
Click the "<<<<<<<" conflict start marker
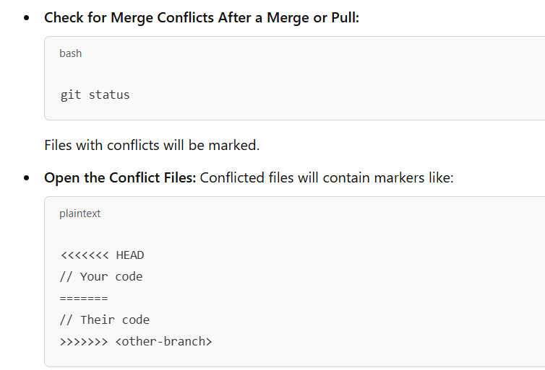pyautogui.click(x=85, y=255)
